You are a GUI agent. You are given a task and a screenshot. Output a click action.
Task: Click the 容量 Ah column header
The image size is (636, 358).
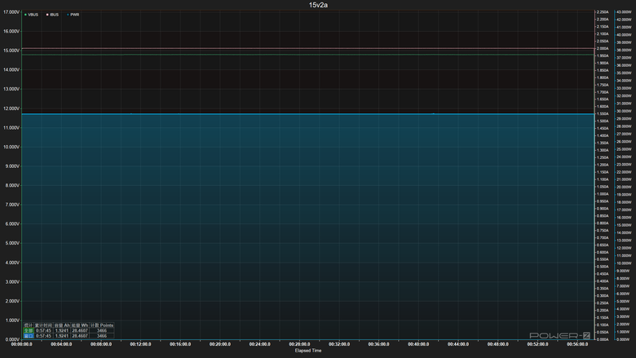click(62, 325)
